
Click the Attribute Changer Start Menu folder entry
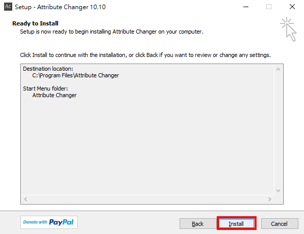(x=55, y=95)
